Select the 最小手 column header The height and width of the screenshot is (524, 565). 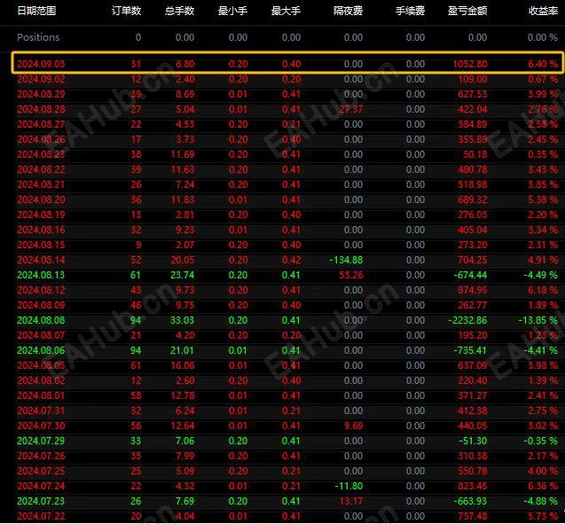[x=232, y=11]
